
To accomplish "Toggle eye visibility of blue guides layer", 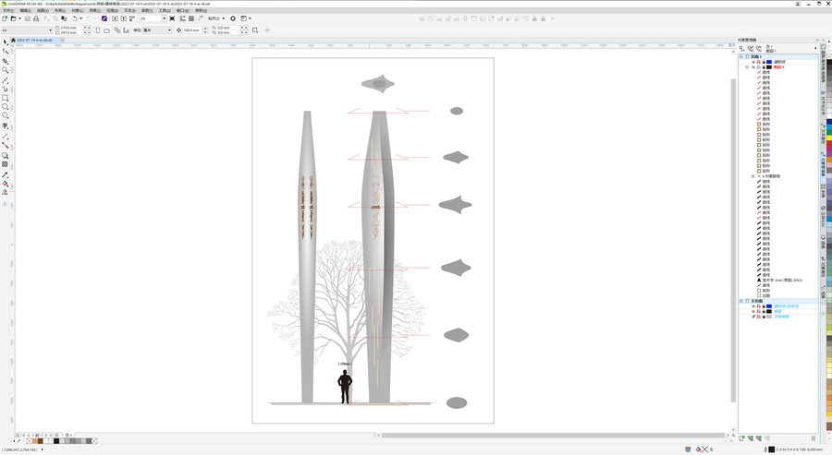I will tap(752, 62).
